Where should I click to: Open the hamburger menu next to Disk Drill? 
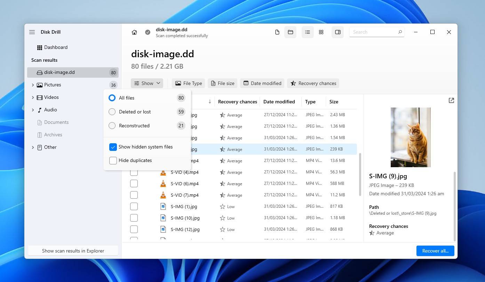pos(32,32)
